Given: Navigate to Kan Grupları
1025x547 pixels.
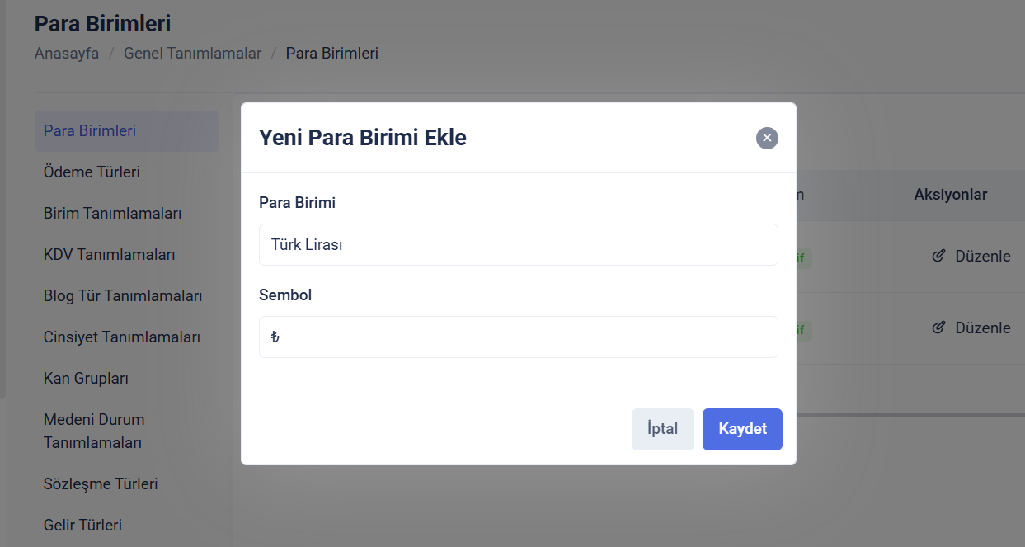Looking at the screenshot, I should [86, 379].
